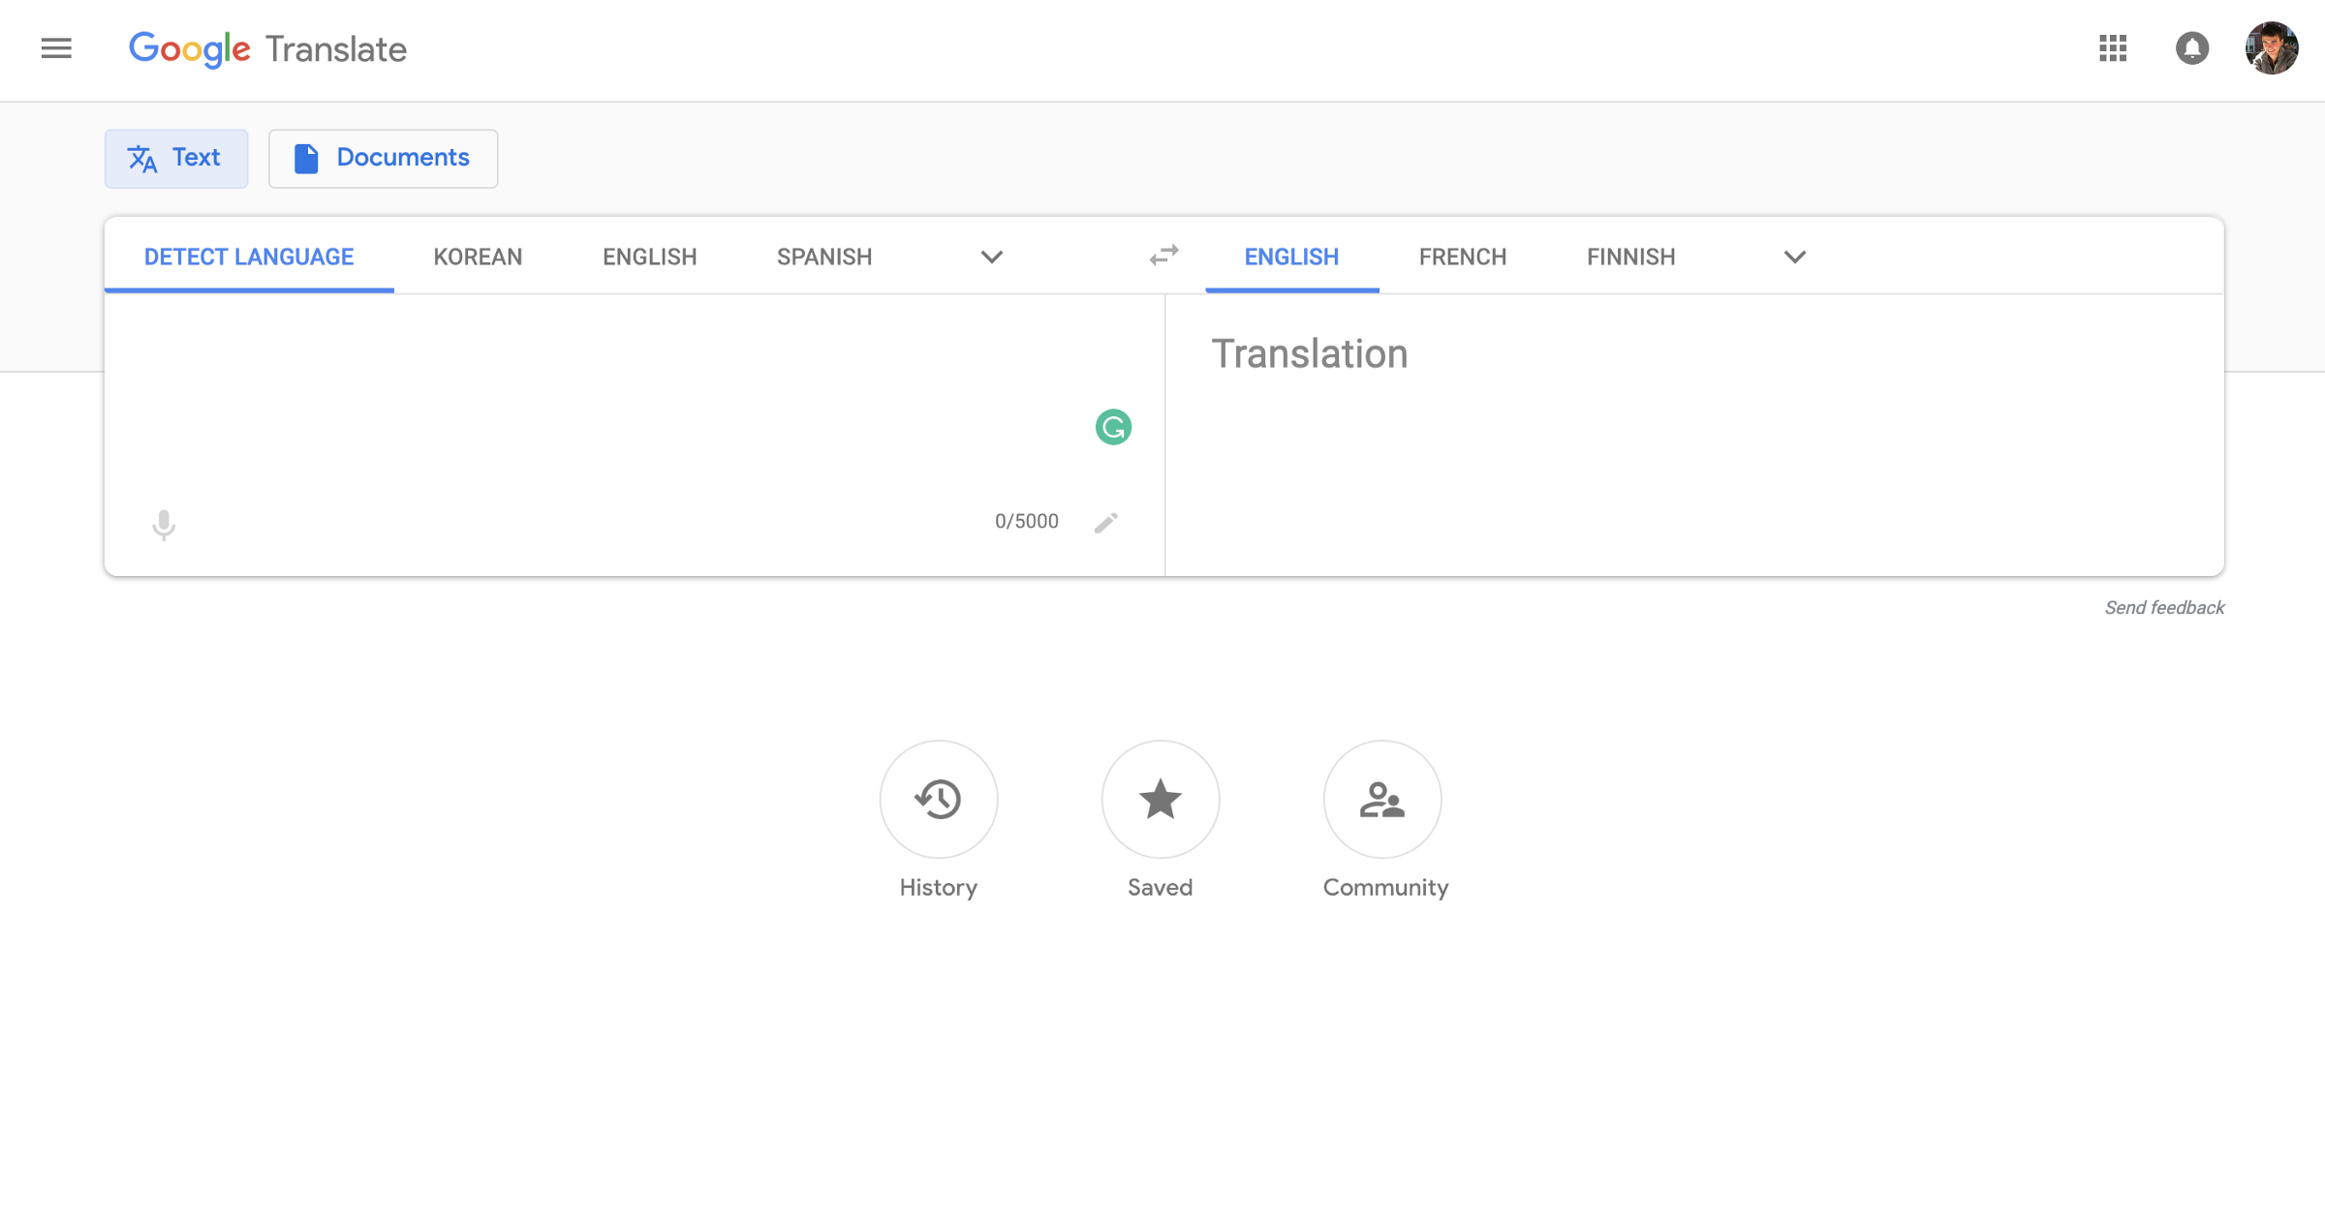This screenshot has height=1218, width=2325.
Task: Select English as target language
Action: point(1291,257)
